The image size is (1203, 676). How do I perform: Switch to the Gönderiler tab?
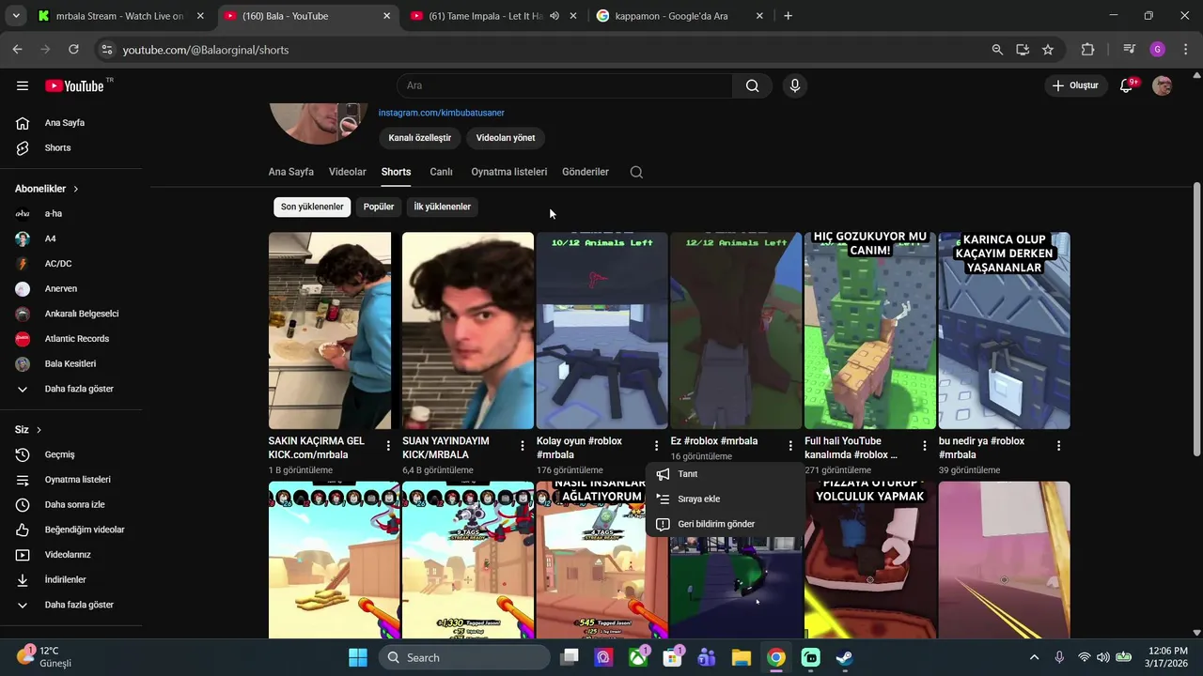point(586,172)
